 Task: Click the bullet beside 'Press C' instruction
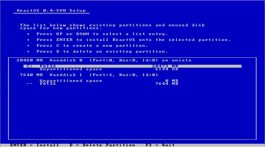point(29,46)
